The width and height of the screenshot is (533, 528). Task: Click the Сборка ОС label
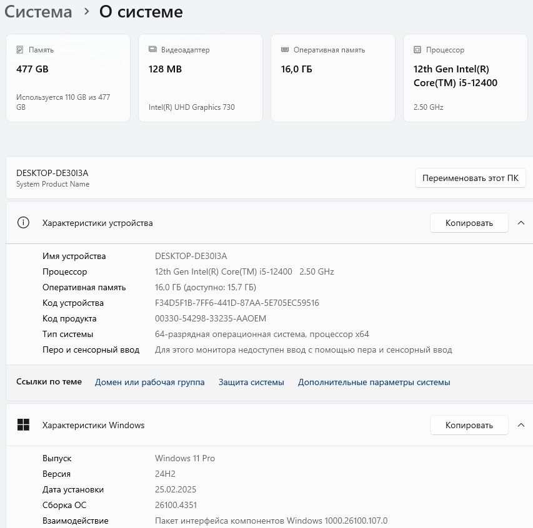click(x=64, y=505)
